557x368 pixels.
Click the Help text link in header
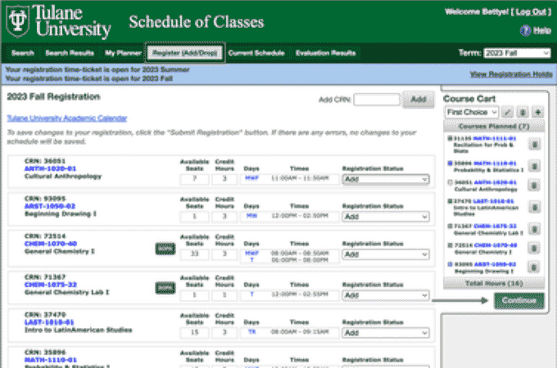click(x=542, y=31)
